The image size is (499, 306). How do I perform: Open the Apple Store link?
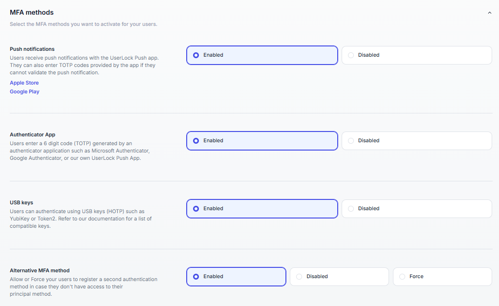click(x=24, y=83)
